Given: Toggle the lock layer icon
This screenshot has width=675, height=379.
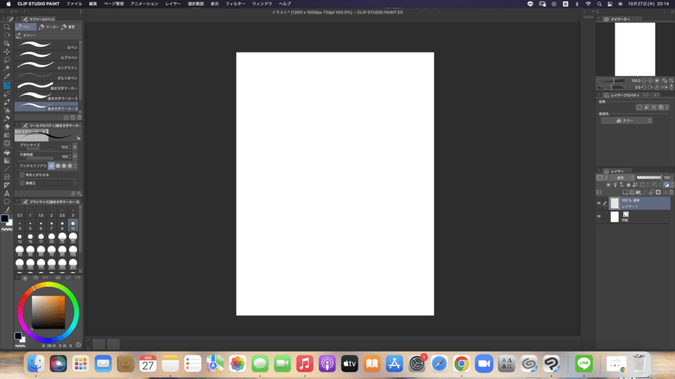Looking at the screenshot, I should 629,185.
